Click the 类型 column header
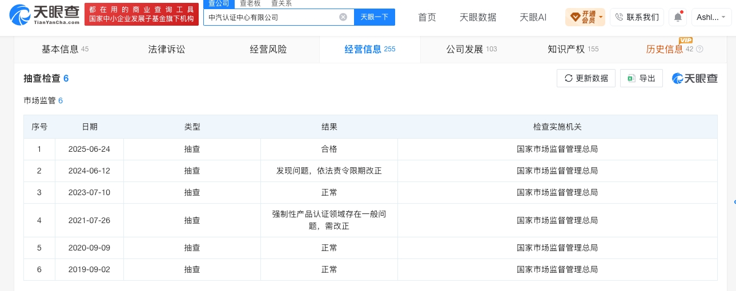This screenshot has height=291, width=736. [x=192, y=127]
